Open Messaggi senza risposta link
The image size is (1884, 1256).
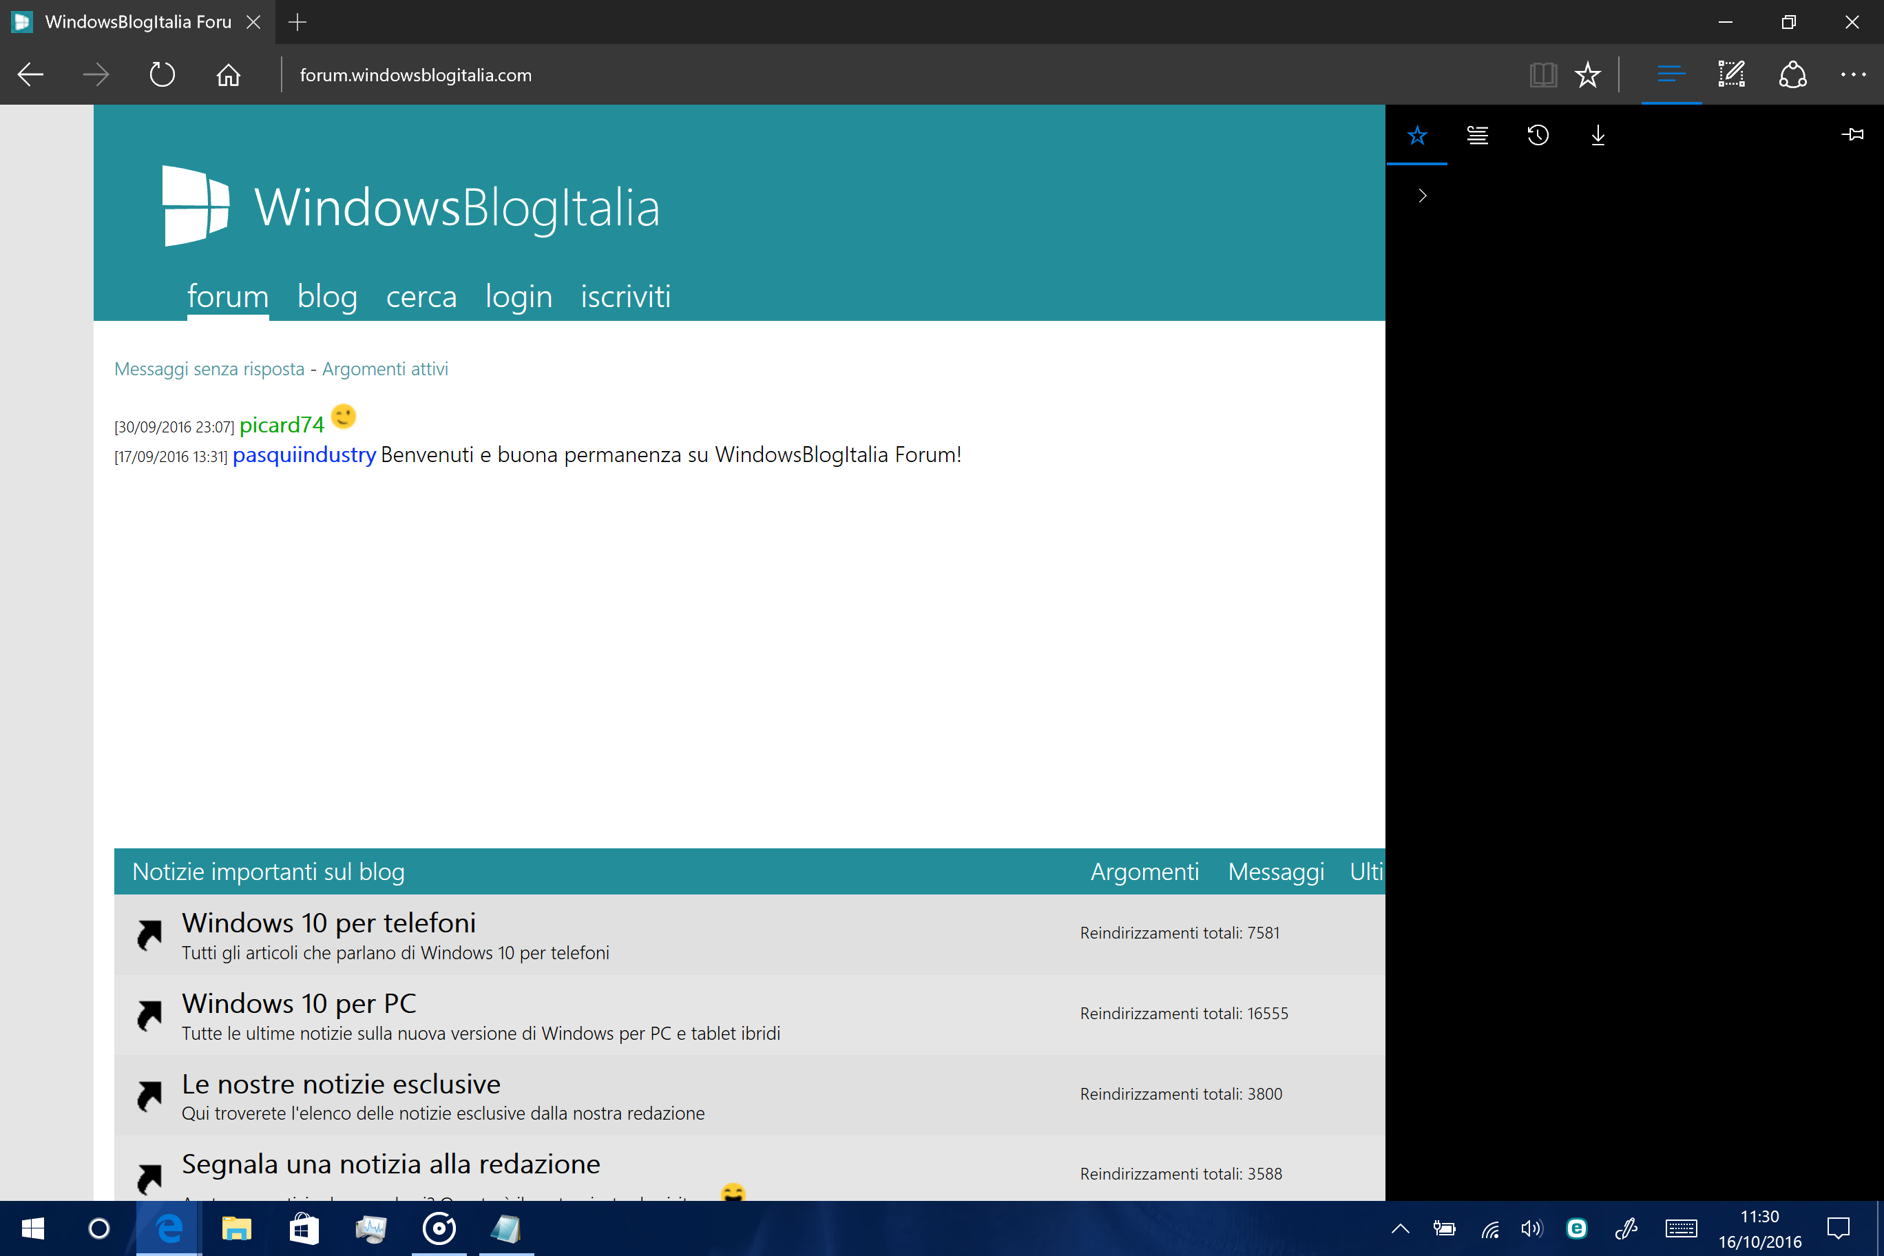click(209, 369)
